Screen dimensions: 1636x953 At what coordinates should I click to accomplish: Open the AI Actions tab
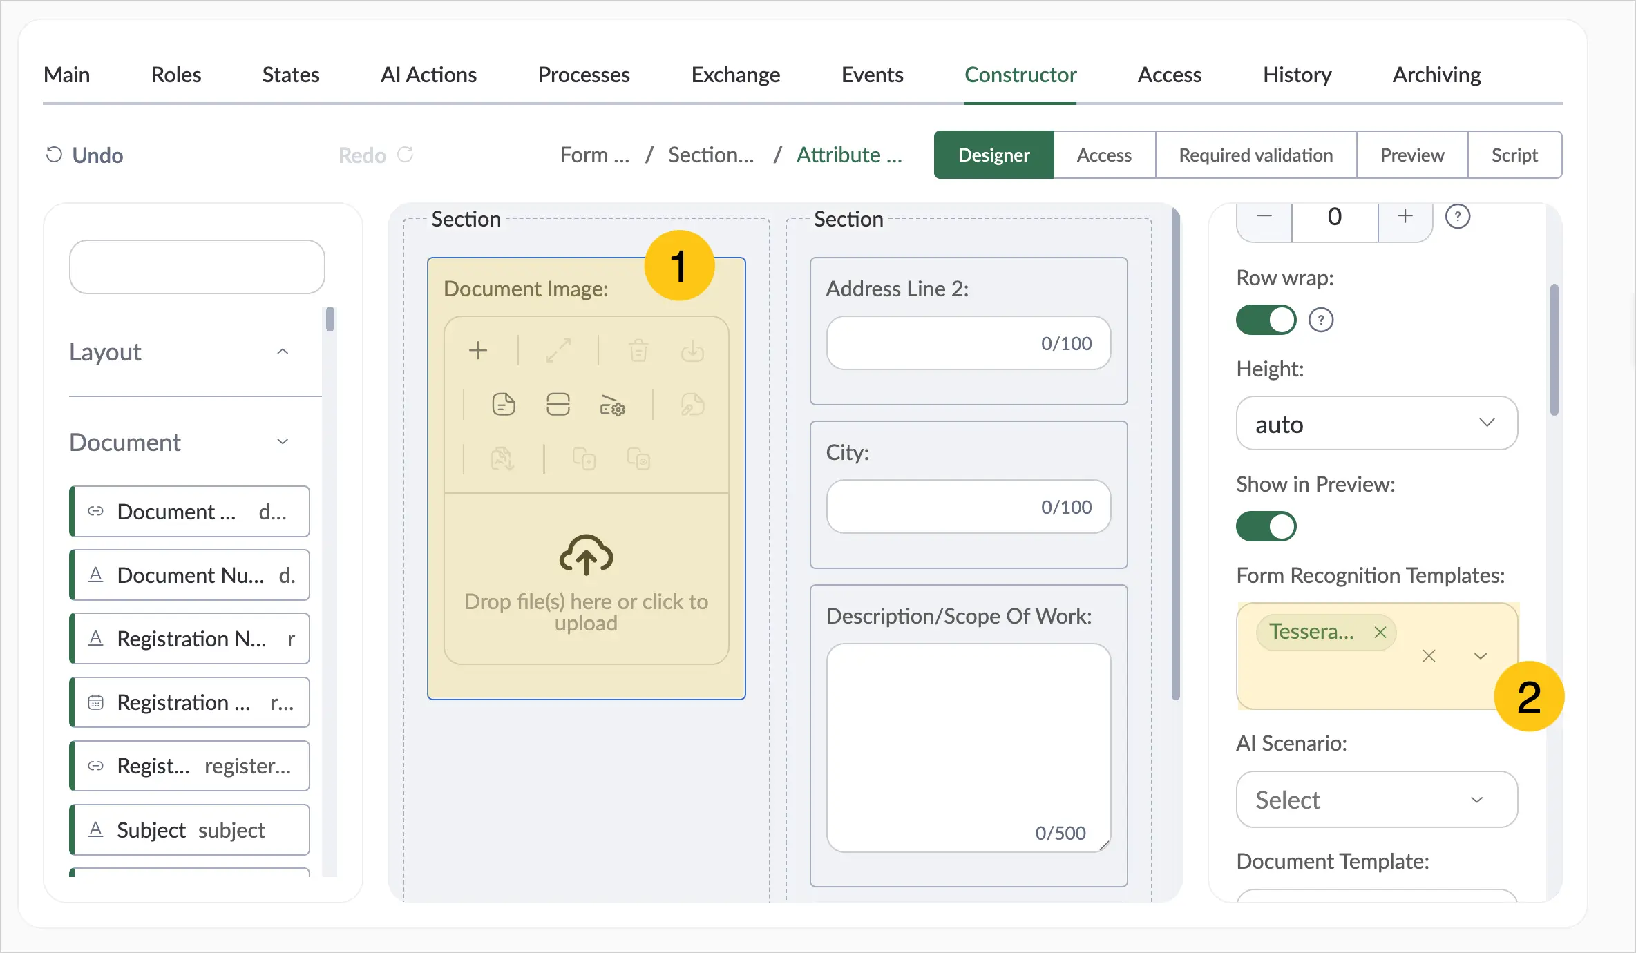tap(428, 75)
